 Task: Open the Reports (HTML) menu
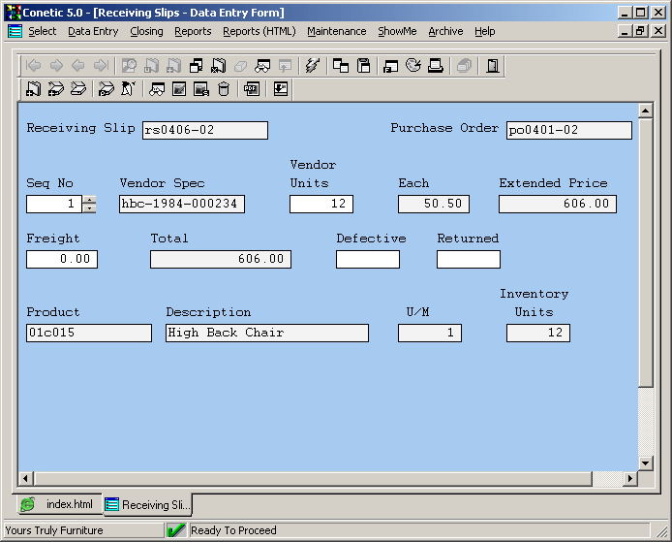259,31
